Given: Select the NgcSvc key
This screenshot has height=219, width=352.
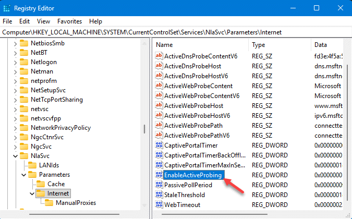Looking at the screenshot, I should click(x=41, y=147).
